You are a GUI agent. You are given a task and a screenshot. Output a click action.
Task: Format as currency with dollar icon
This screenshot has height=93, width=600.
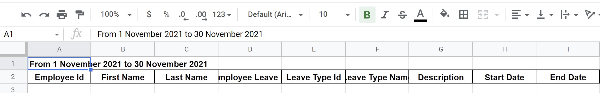149,14
